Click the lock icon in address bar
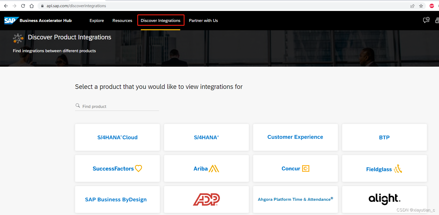 (42, 6)
